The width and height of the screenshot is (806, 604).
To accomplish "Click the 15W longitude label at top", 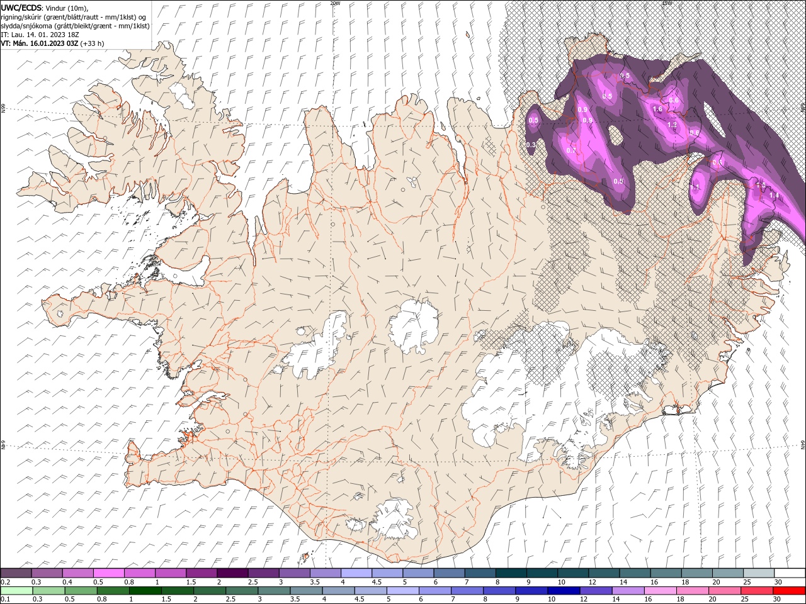I will [x=667, y=3].
